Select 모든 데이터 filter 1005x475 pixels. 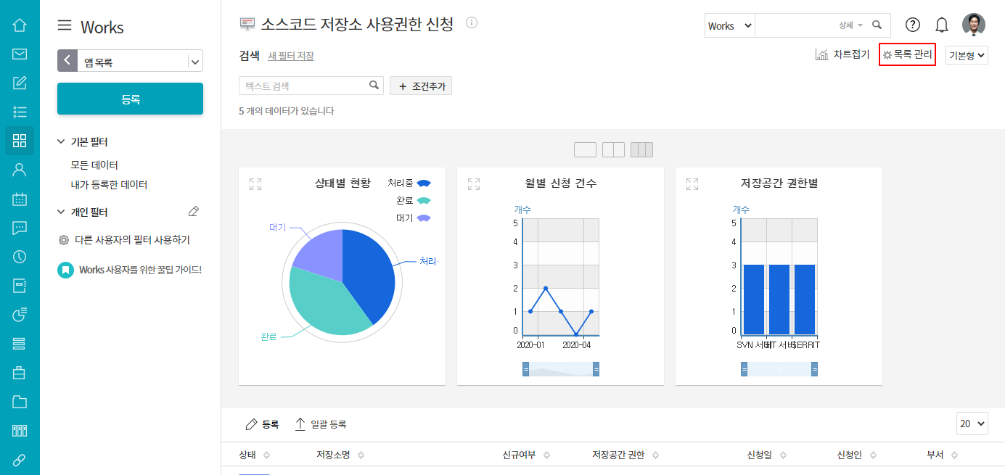94,165
